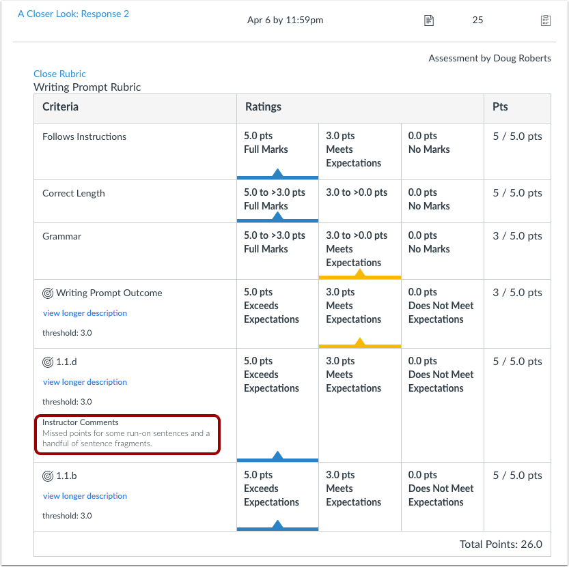Click the Instructor Comments text for 1.1.d

tap(126, 433)
